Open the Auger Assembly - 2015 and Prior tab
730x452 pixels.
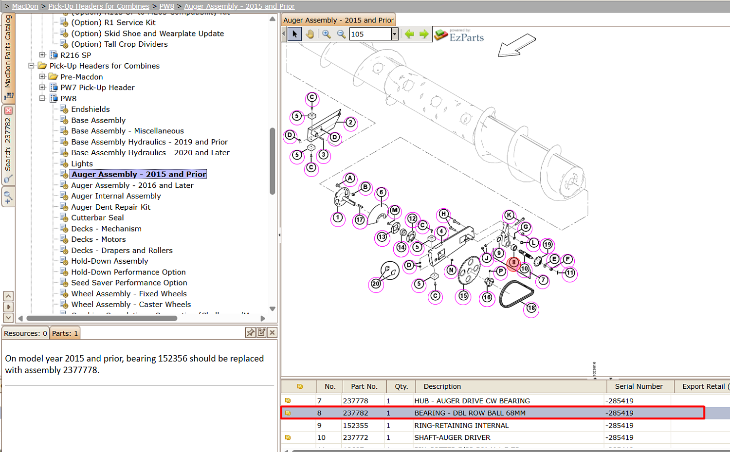coord(339,20)
